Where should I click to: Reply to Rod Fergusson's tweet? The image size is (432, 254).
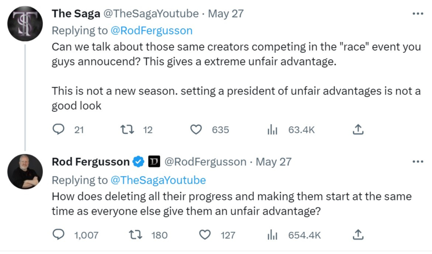(59, 235)
